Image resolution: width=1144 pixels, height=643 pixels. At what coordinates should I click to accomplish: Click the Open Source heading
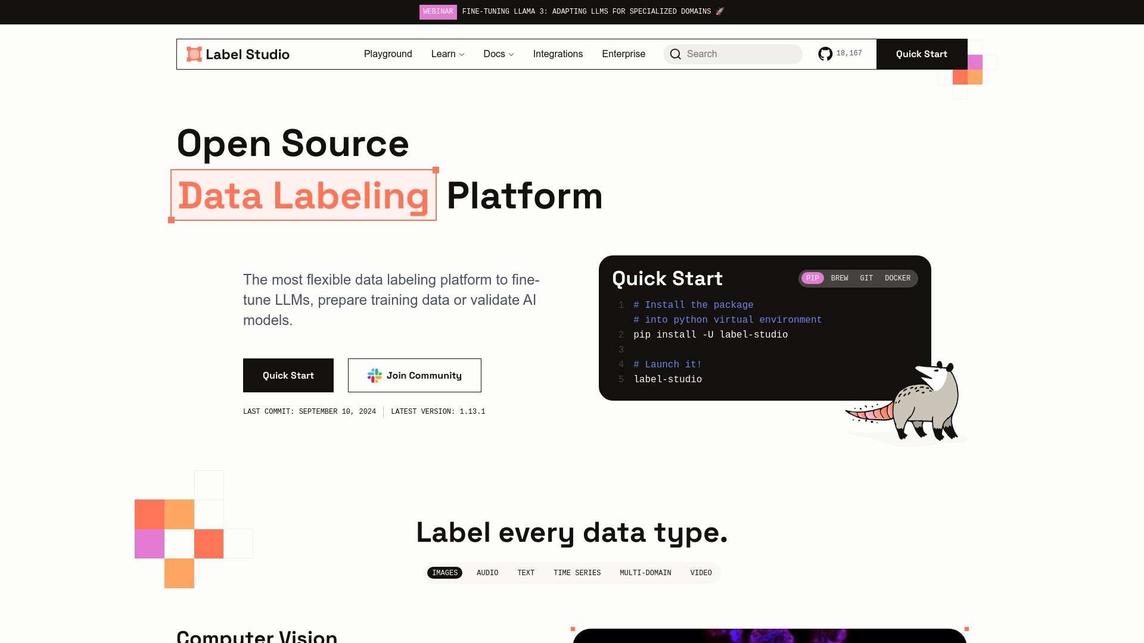(293, 143)
